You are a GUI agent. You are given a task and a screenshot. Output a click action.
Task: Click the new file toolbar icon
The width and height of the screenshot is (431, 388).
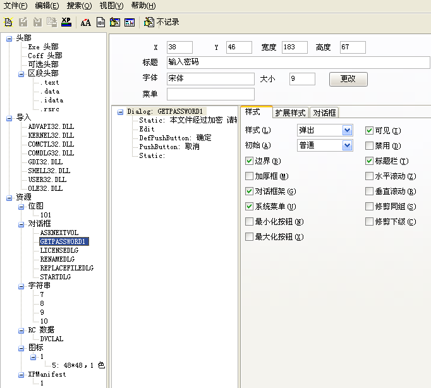(8, 22)
